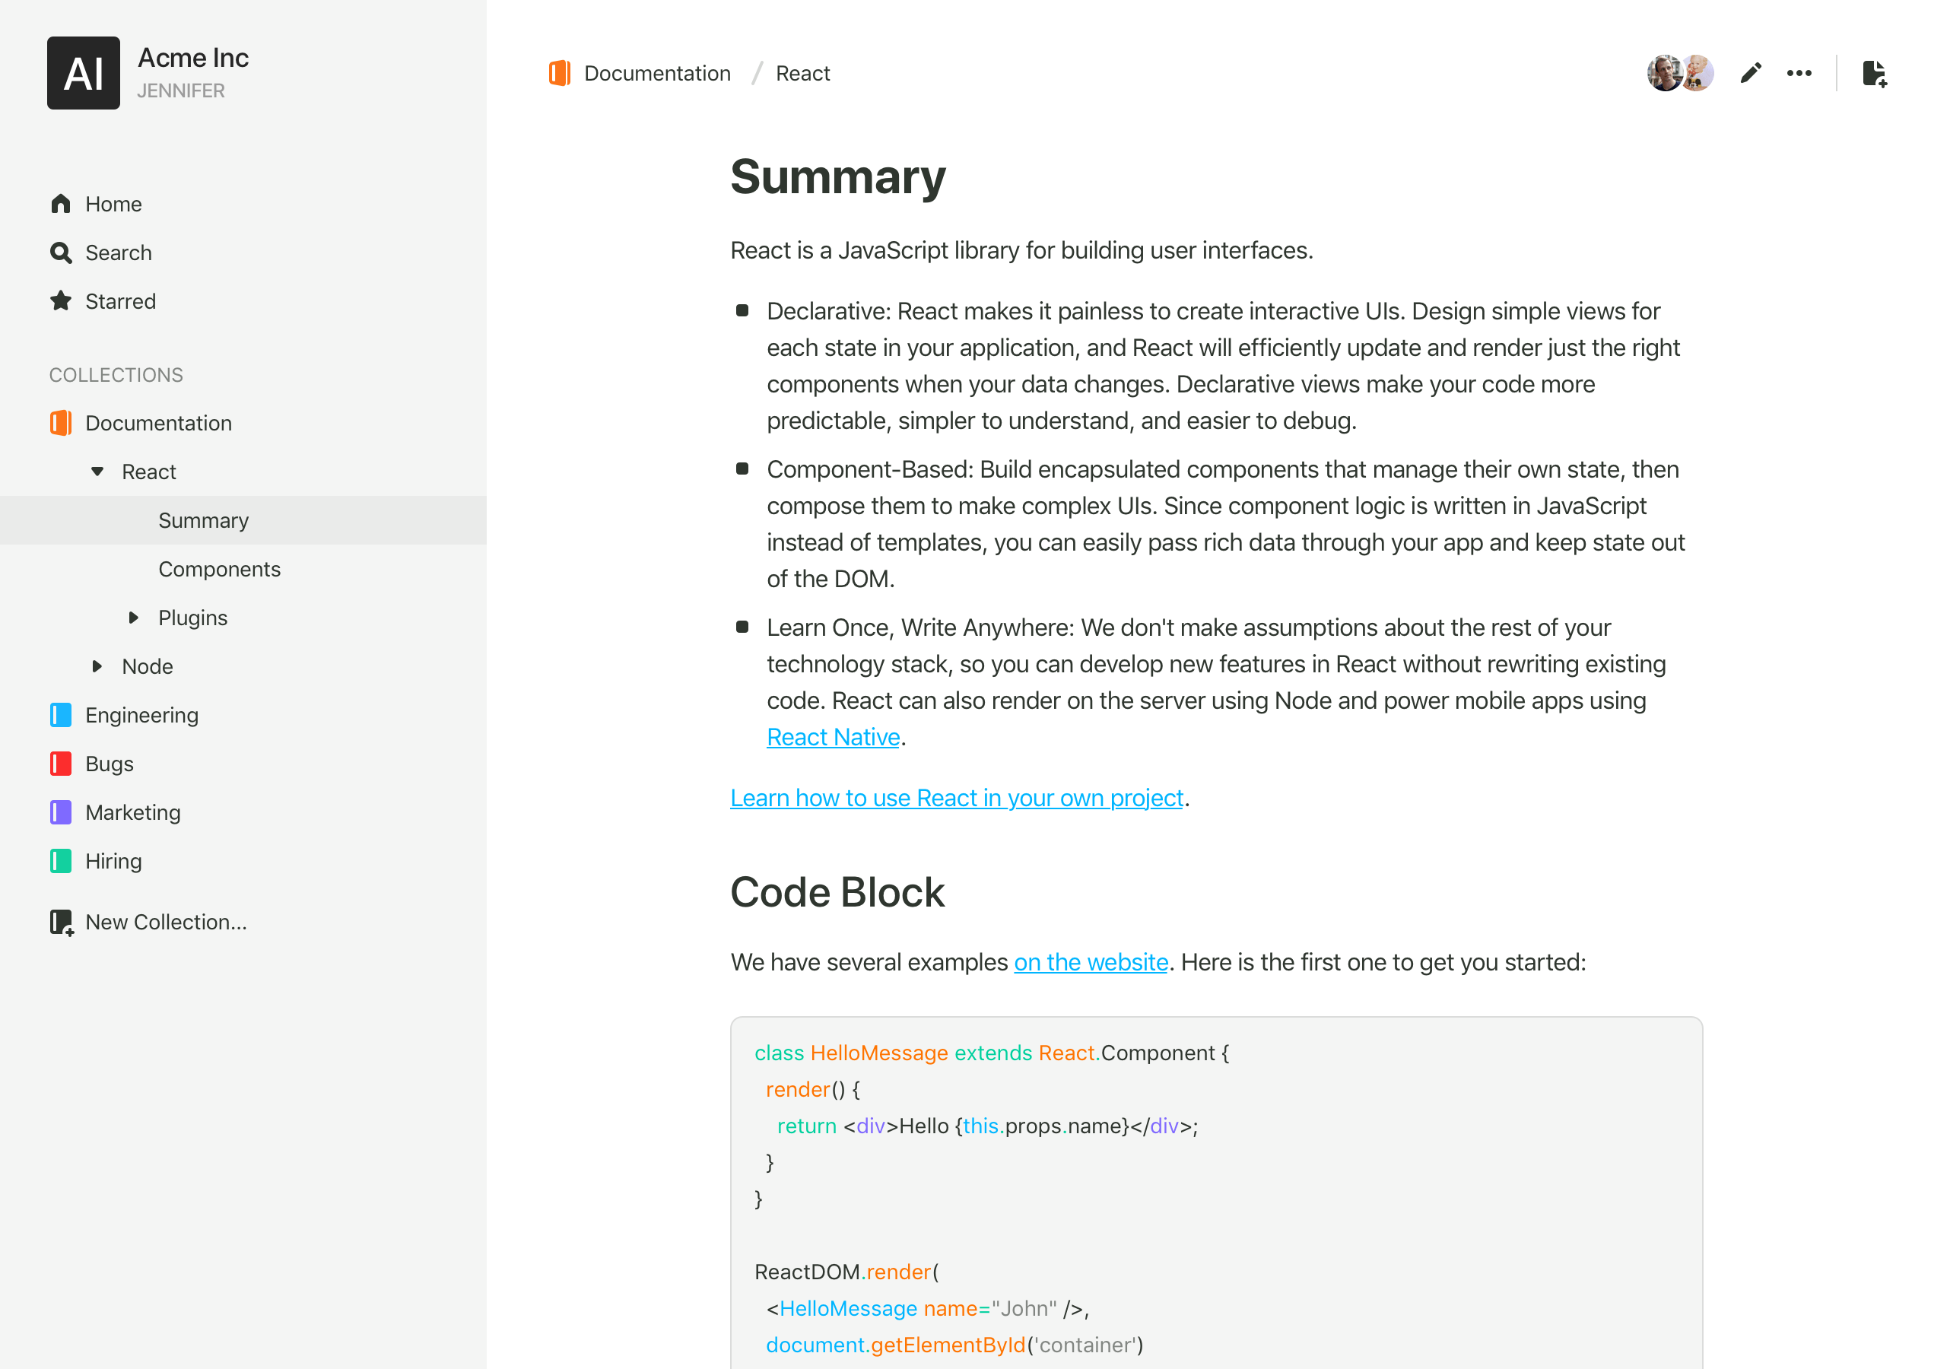1950x1369 pixels.
Task: Open Starred documents via star icon
Action: [61, 301]
